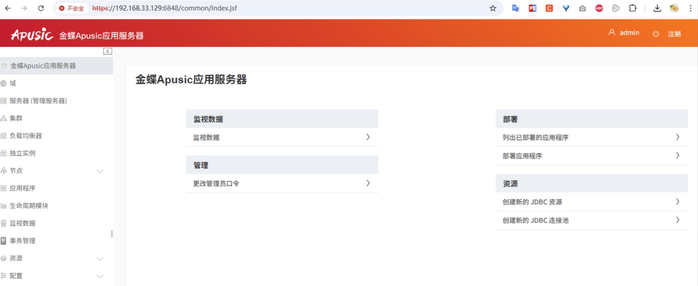Click the admin user icon
698x286 pixels.
pos(611,32)
